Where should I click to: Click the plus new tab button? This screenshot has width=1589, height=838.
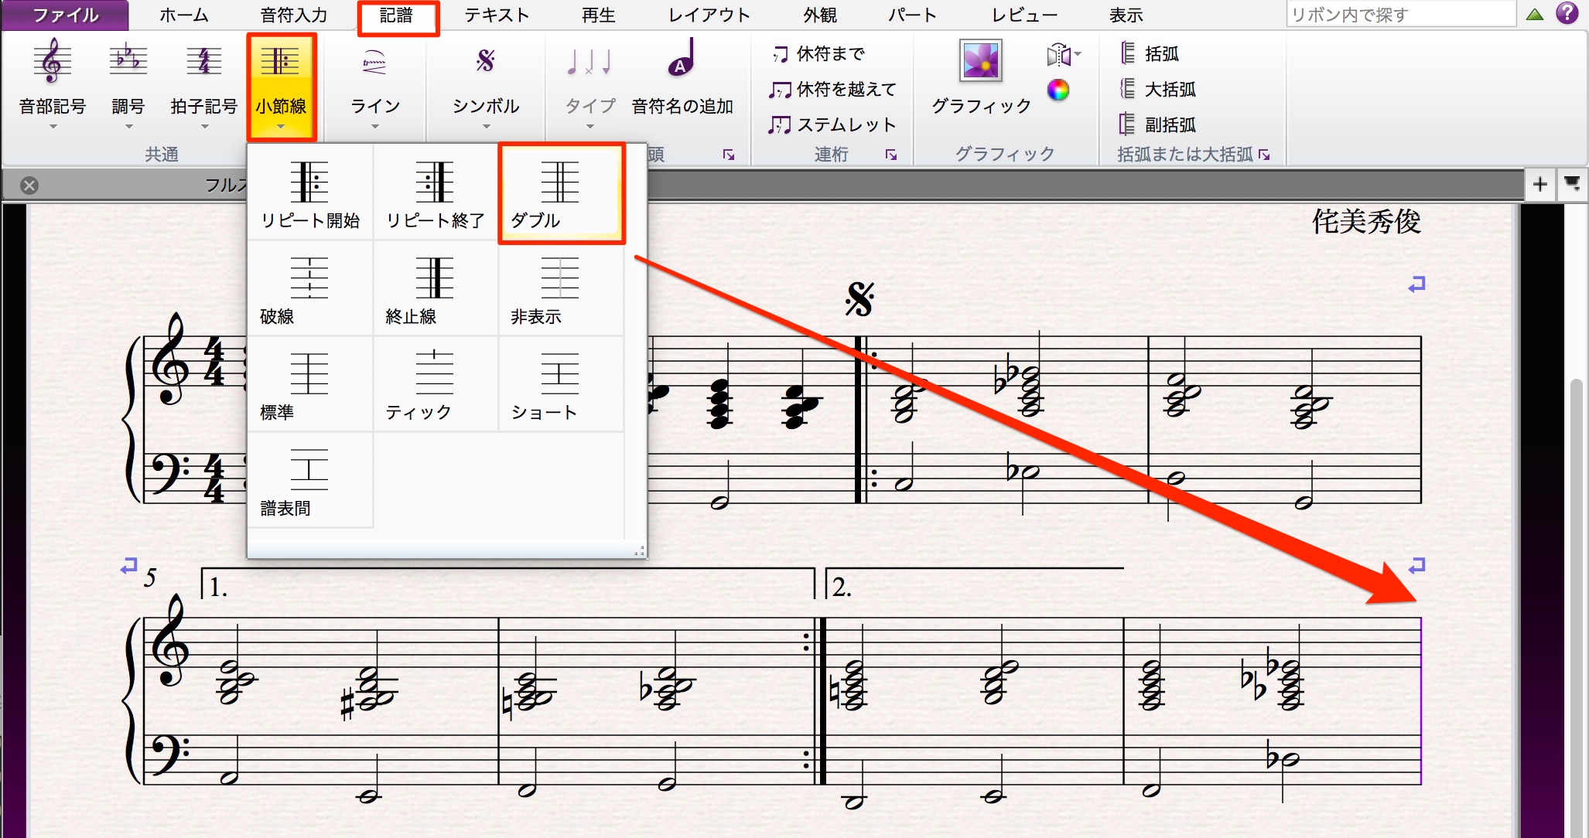(1540, 184)
